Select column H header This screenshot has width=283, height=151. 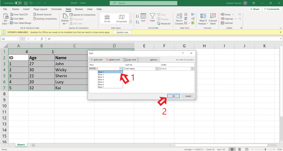204,46
